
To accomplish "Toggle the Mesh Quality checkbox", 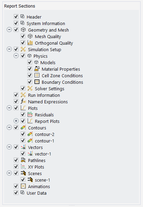I will click(x=23, y=36).
